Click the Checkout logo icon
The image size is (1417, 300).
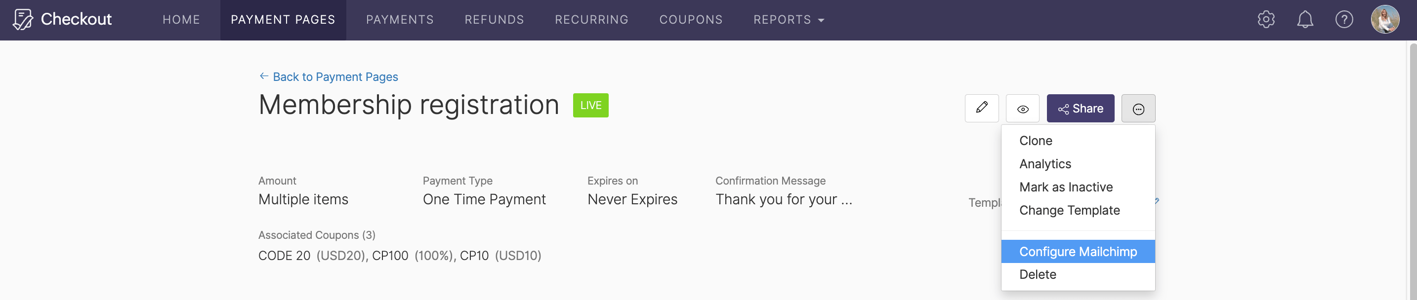coord(23,18)
